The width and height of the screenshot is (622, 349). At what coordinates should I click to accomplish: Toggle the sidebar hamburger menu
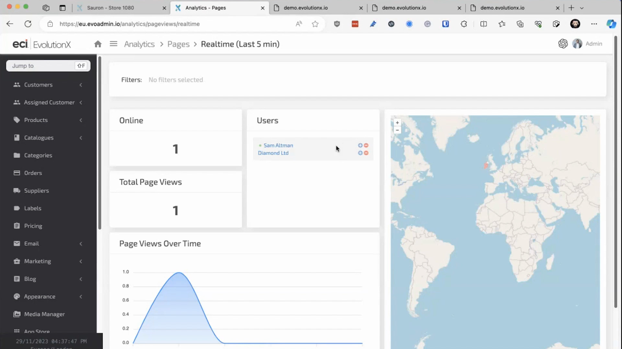[x=113, y=44]
